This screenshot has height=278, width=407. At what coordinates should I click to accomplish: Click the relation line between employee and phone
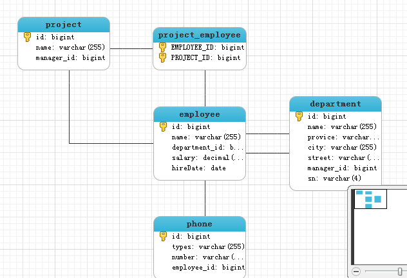(x=205, y=198)
